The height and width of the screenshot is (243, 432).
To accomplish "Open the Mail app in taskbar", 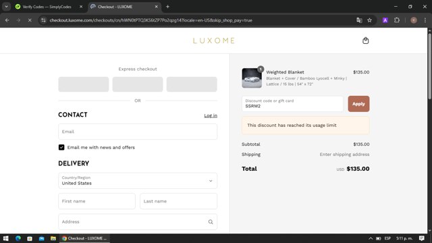I will pos(42,238).
